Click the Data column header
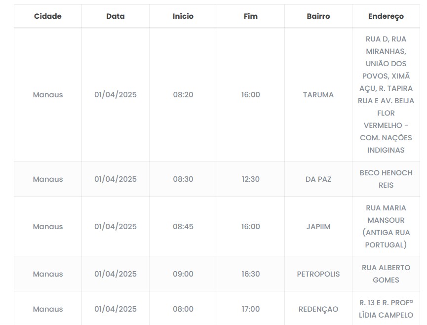This screenshot has height=325, width=427. pos(116,16)
